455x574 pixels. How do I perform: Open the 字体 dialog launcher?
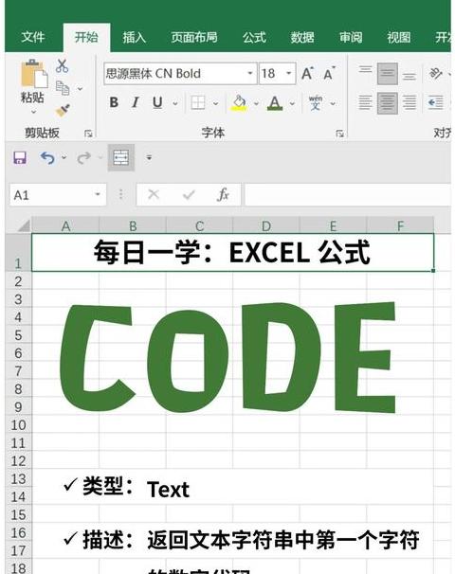pos(339,134)
